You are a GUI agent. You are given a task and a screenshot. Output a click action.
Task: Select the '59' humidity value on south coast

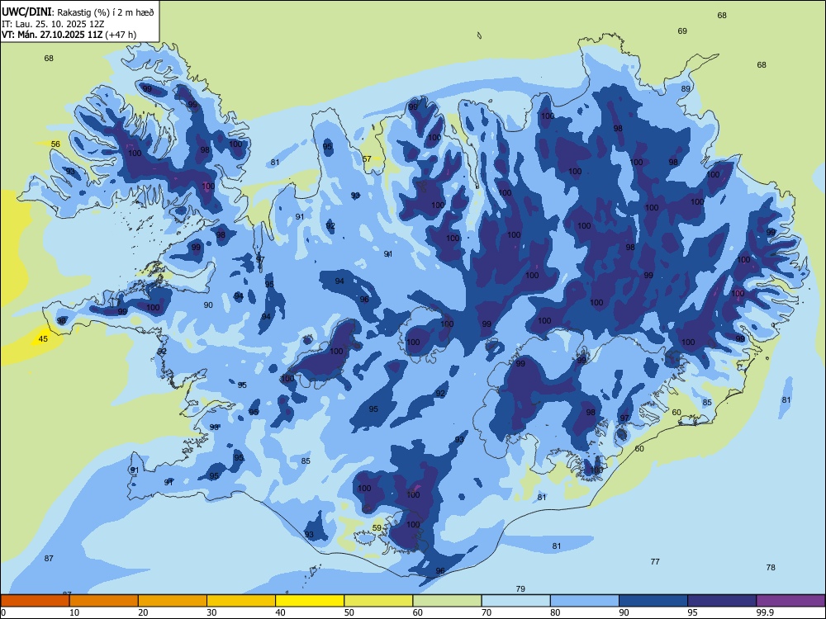(377, 528)
